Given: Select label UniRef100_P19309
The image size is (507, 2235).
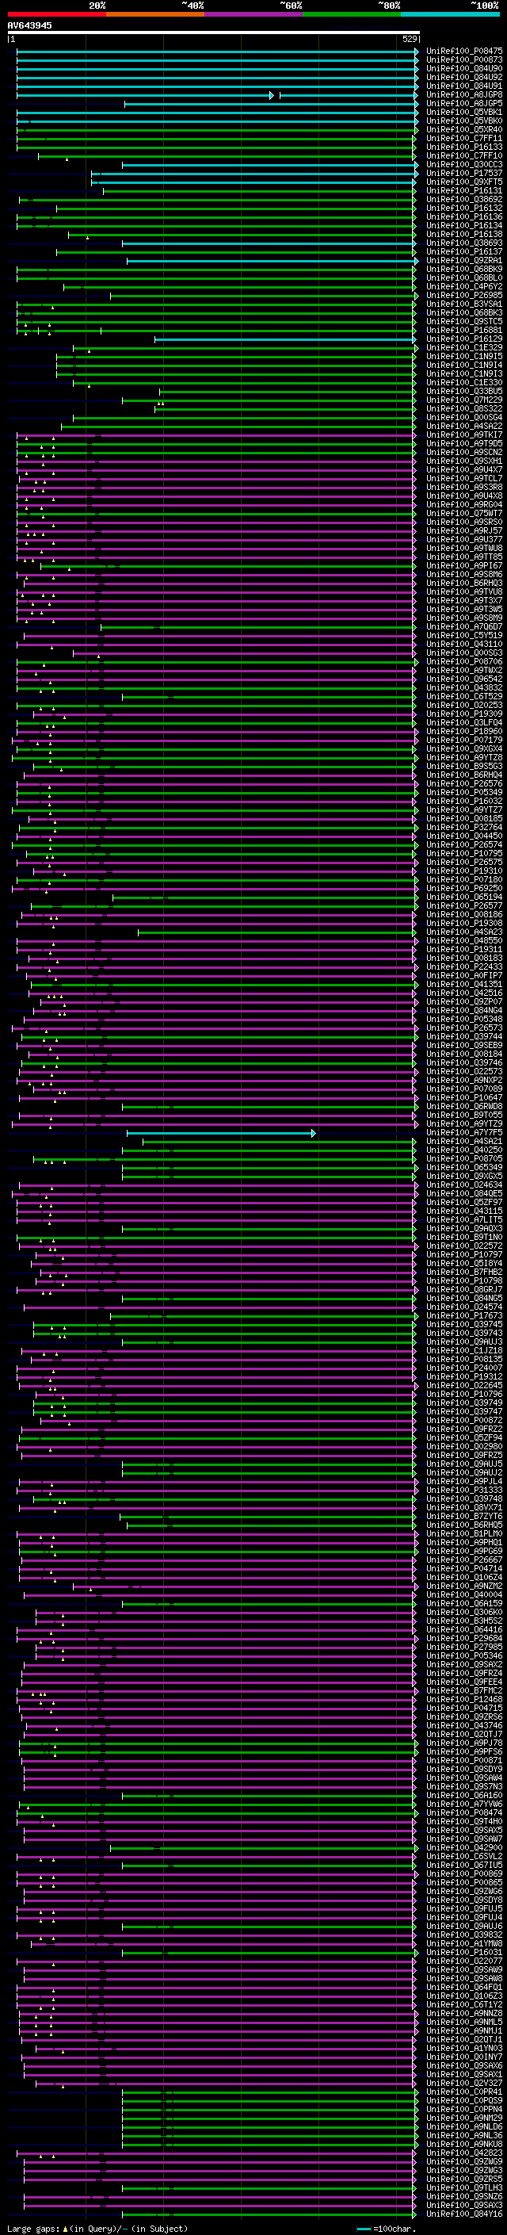Looking at the screenshot, I should [x=464, y=714].
